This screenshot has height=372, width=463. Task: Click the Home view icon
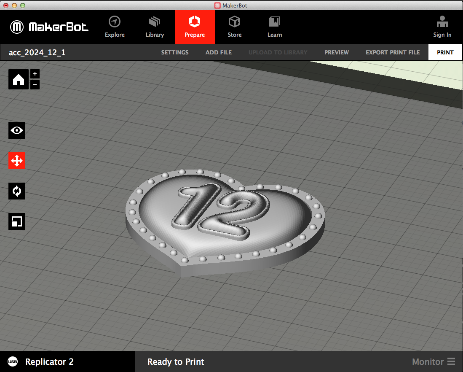[19, 79]
